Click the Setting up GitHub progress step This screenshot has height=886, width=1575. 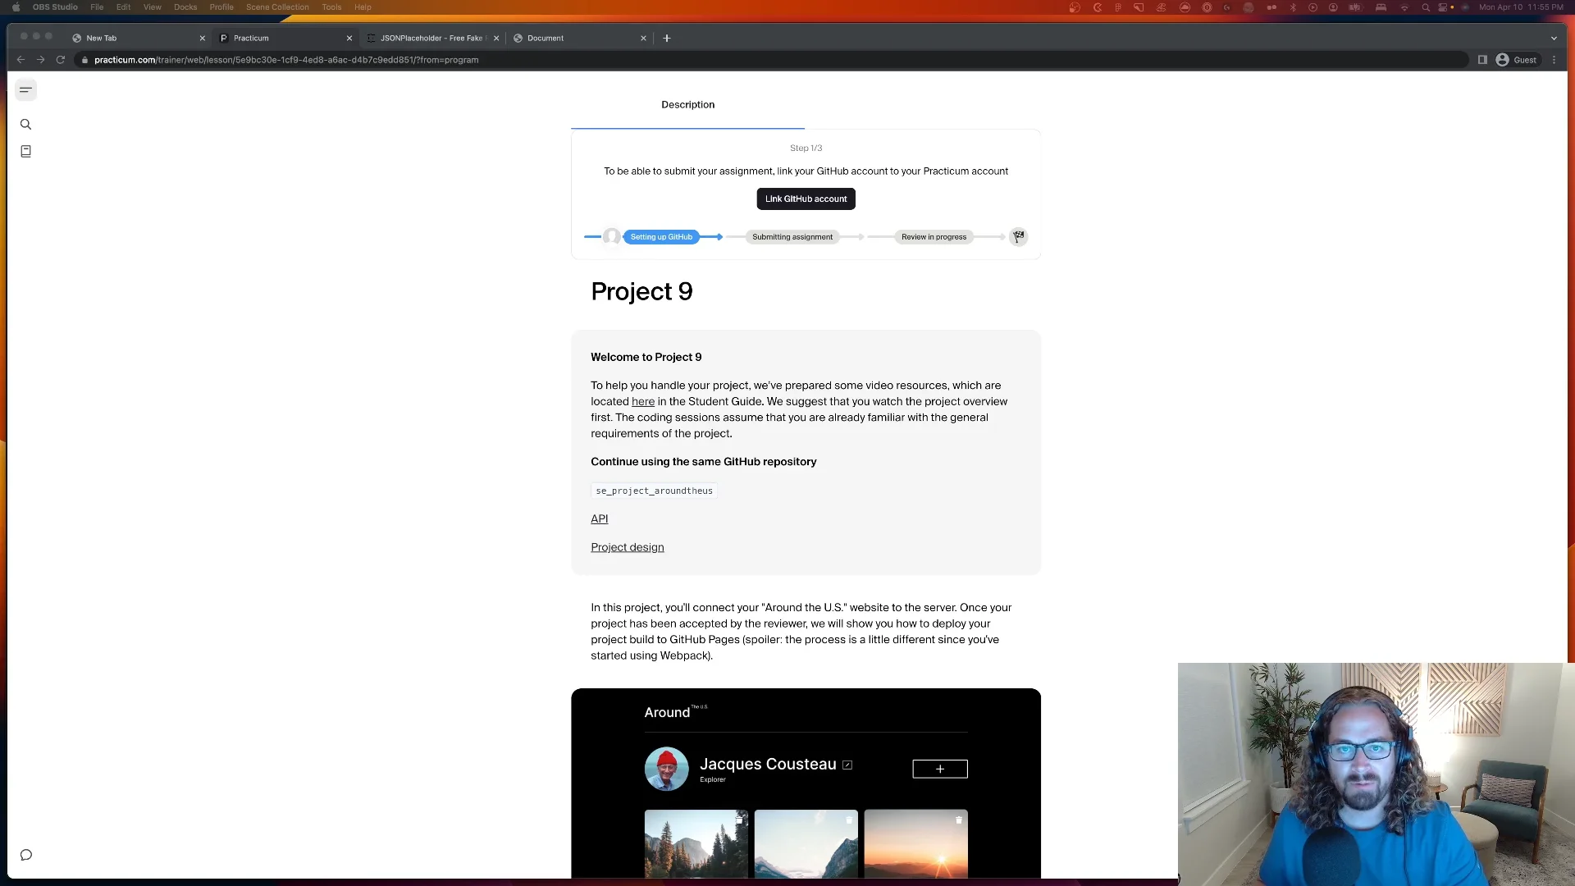click(x=662, y=236)
